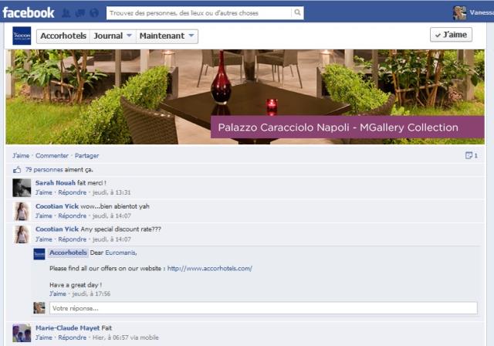Image resolution: width=494 pixels, height=346 pixels.
Task: Open Sarah Nouah's profile picture
Action: tap(22, 188)
